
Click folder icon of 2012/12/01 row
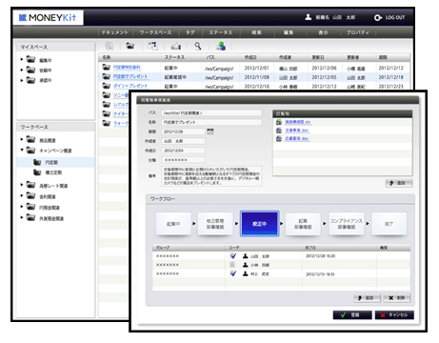106,67
